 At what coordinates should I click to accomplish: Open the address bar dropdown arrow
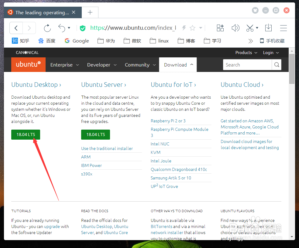[201, 28]
